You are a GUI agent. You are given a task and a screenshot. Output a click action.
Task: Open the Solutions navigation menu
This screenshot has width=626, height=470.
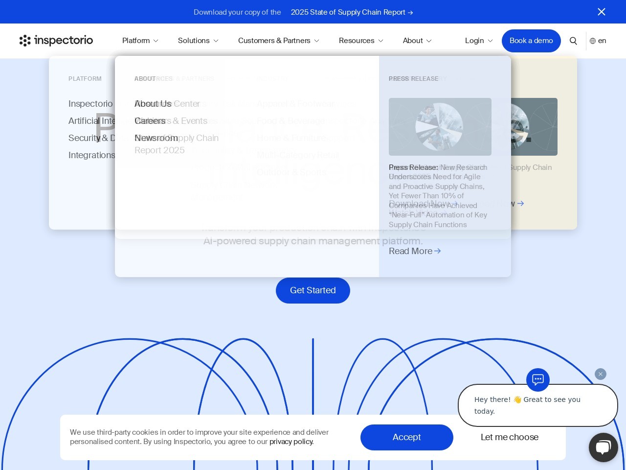point(198,41)
